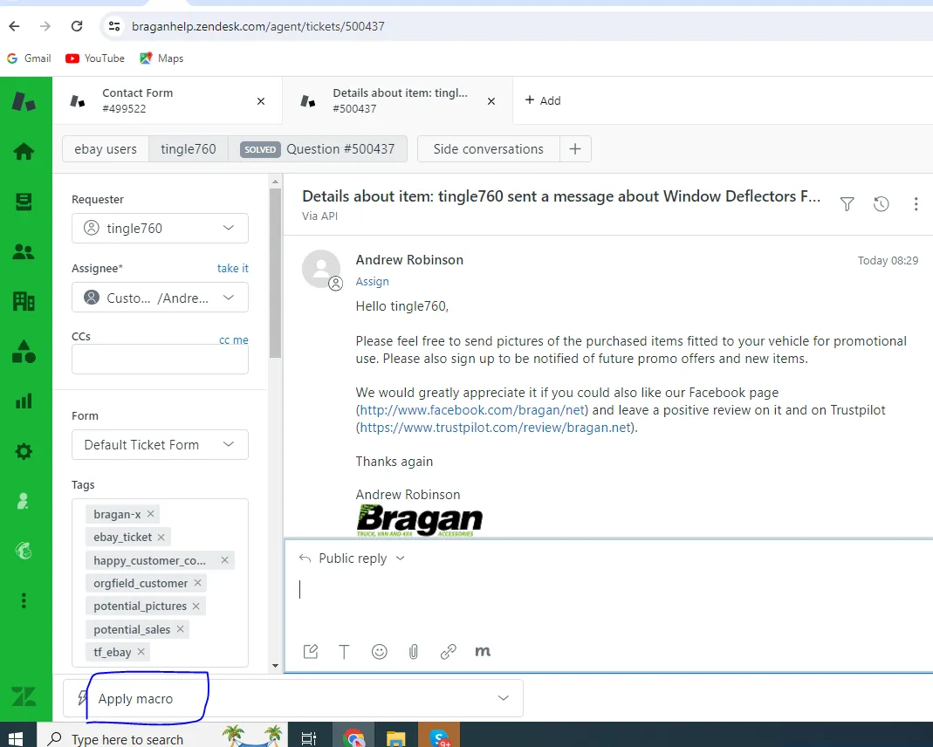Remove orgfield_customer tag

pos(197,583)
